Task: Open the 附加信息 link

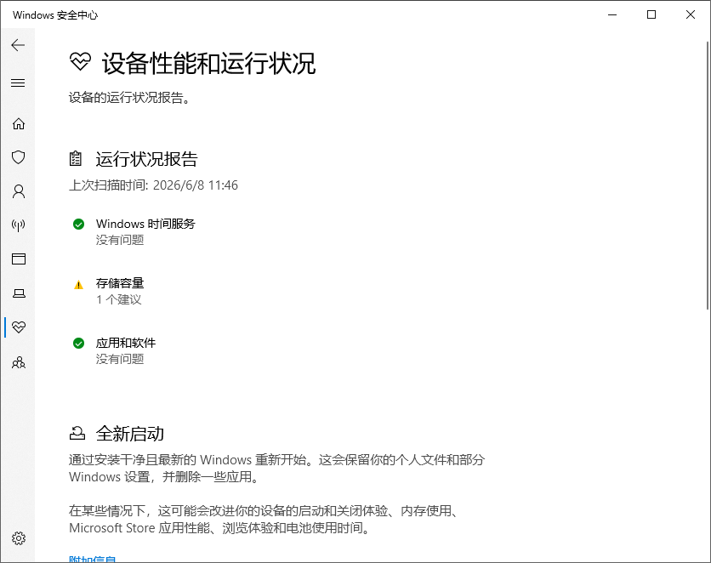Action: click(93, 559)
